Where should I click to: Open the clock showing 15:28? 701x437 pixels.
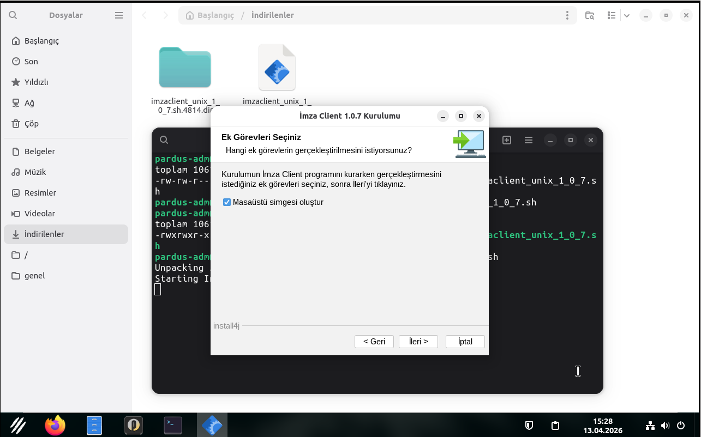(603, 426)
